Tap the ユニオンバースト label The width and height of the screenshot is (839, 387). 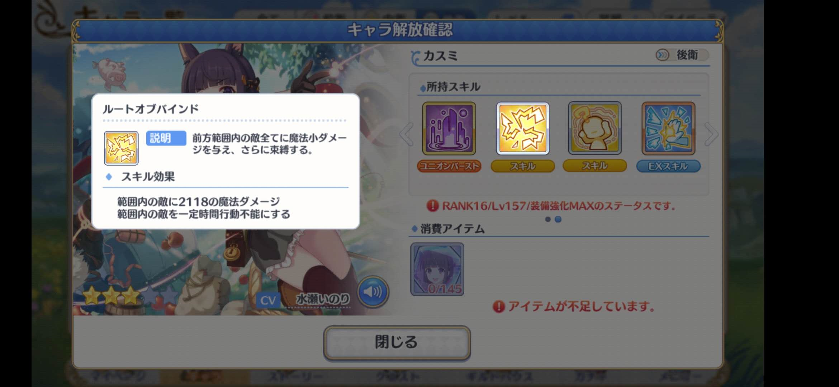point(449,166)
